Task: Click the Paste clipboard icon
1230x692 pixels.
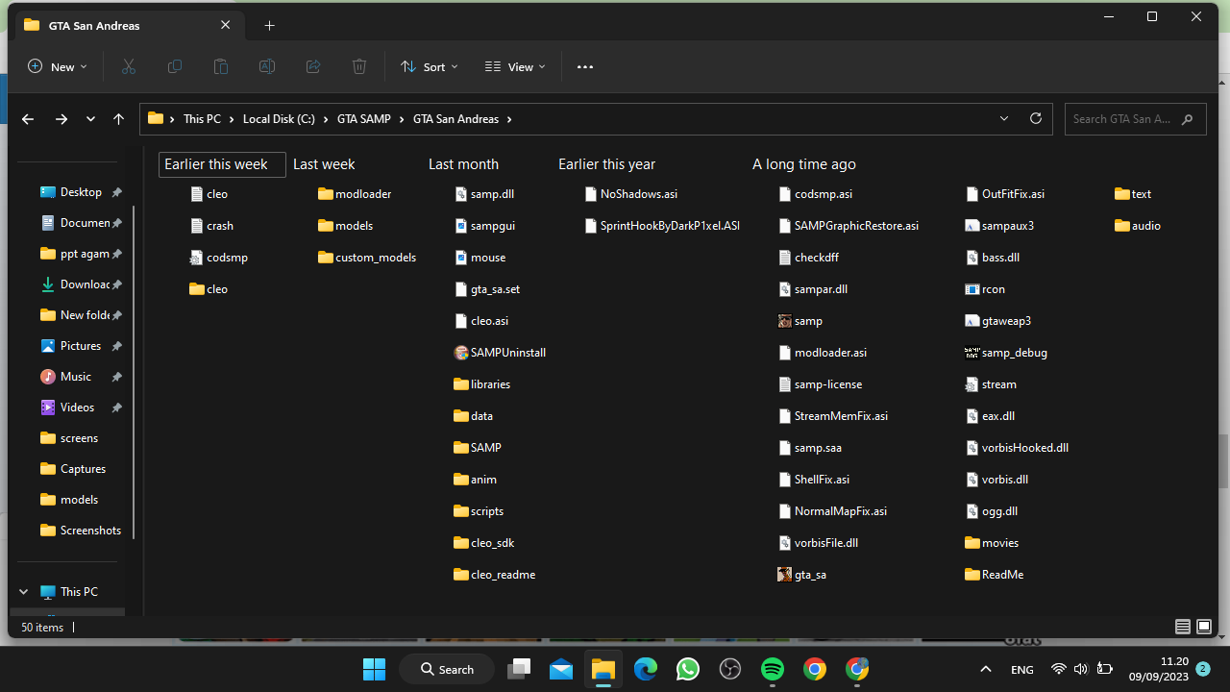Action: tap(221, 66)
